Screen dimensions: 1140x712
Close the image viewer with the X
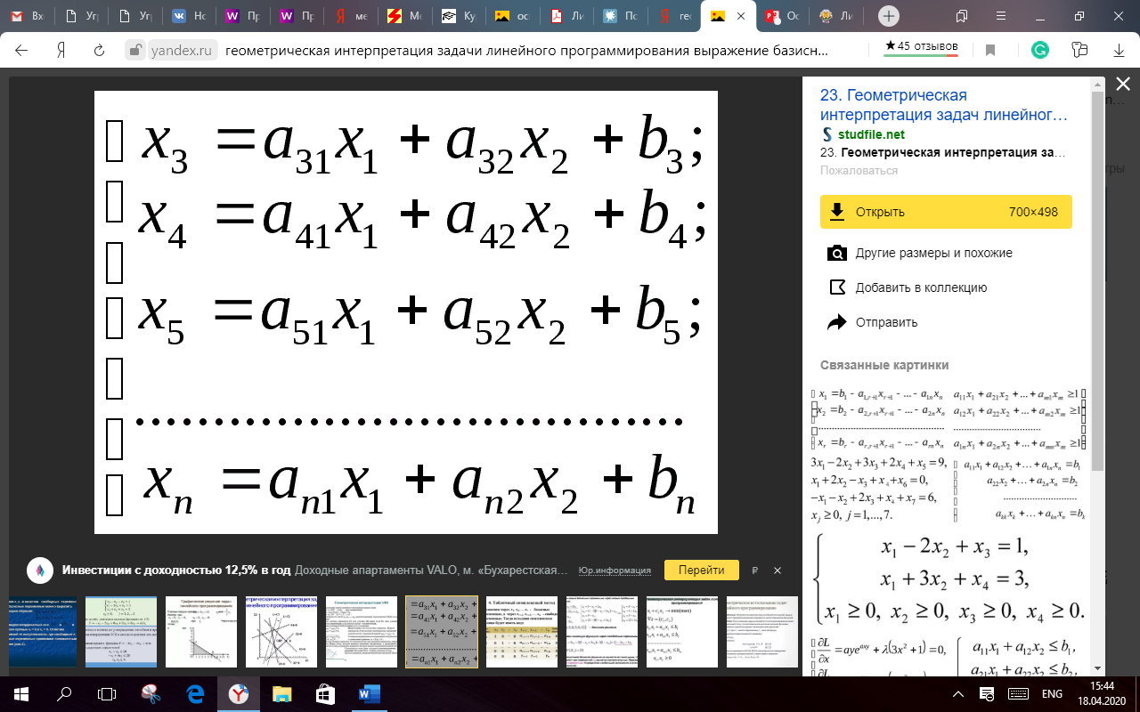(x=1122, y=85)
